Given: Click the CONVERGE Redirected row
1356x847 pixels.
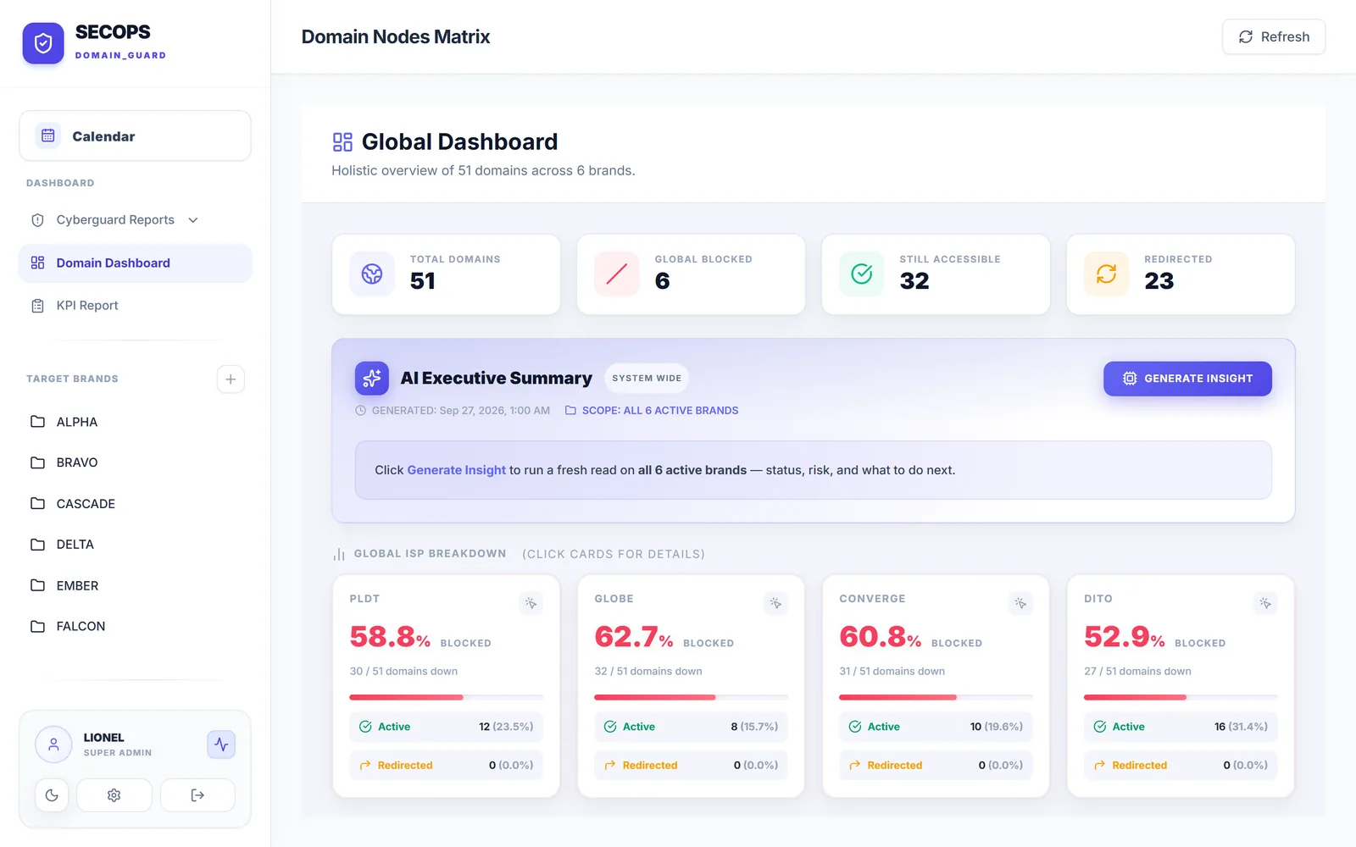Looking at the screenshot, I should [x=936, y=765].
